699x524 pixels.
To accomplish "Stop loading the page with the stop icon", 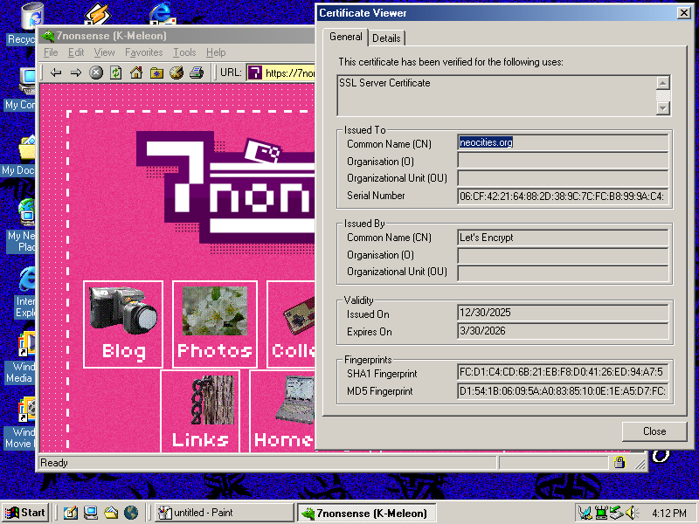I will point(95,72).
